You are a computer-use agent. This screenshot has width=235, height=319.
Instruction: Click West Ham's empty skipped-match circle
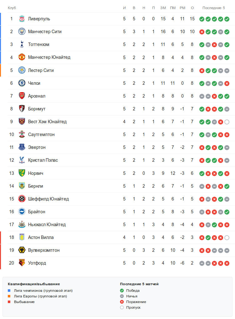(x=227, y=122)
